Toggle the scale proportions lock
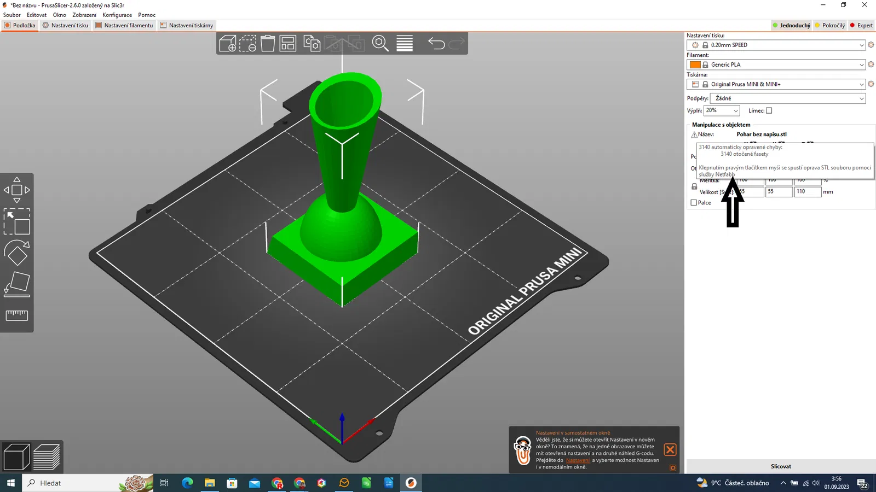876x492 pixels. (x=694, y=186)
